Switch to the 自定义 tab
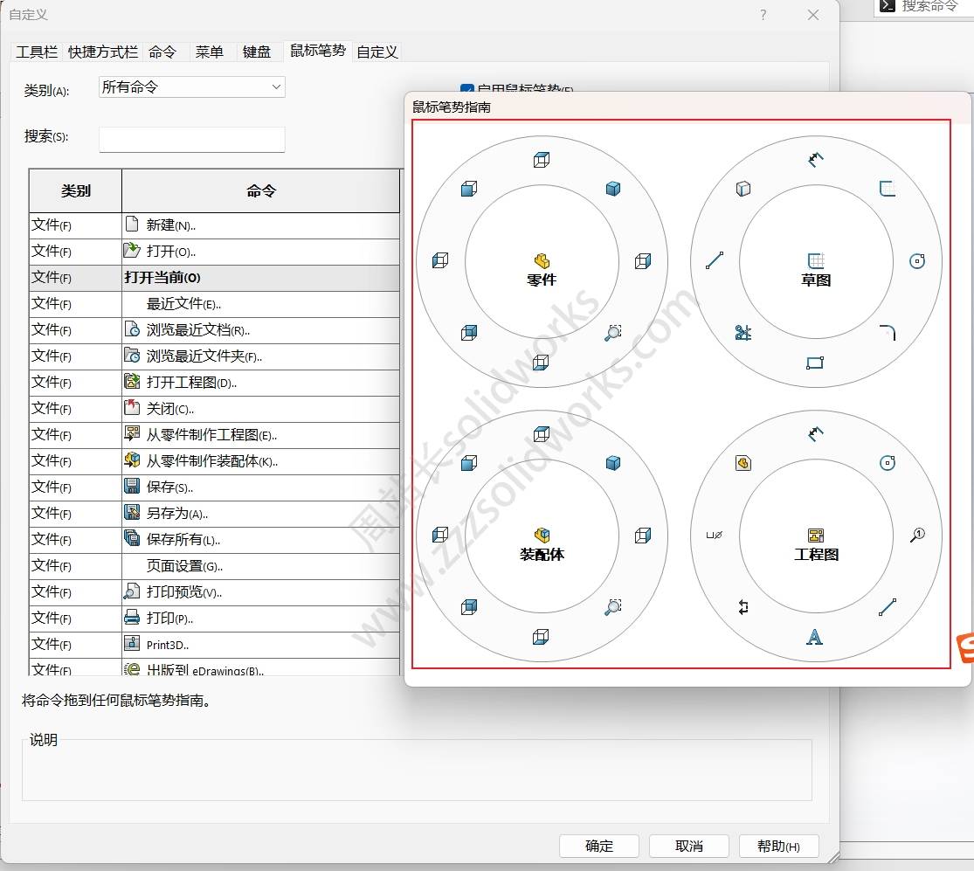The height and width of the screenshot is (871, 974). coord(377,52)
